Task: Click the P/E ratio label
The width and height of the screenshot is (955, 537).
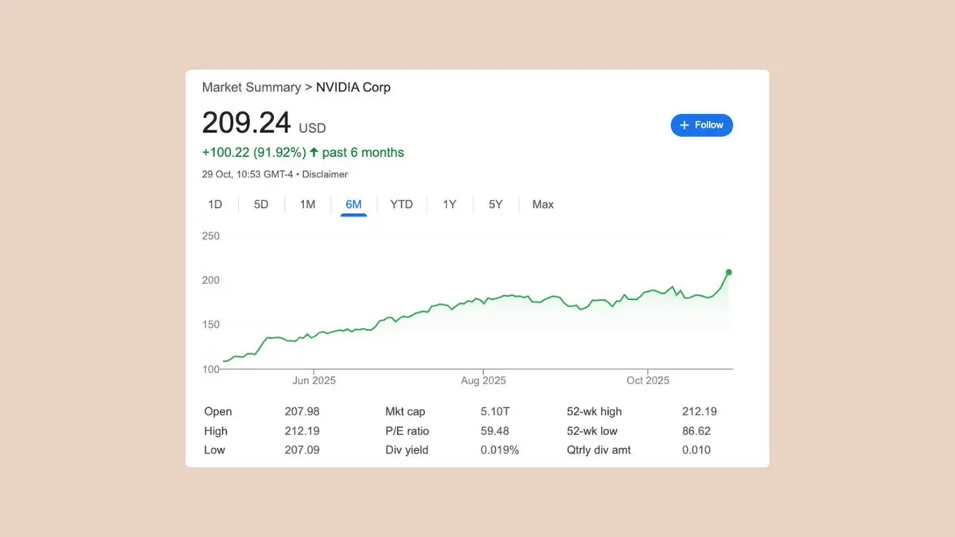Action: coord(407,431)
